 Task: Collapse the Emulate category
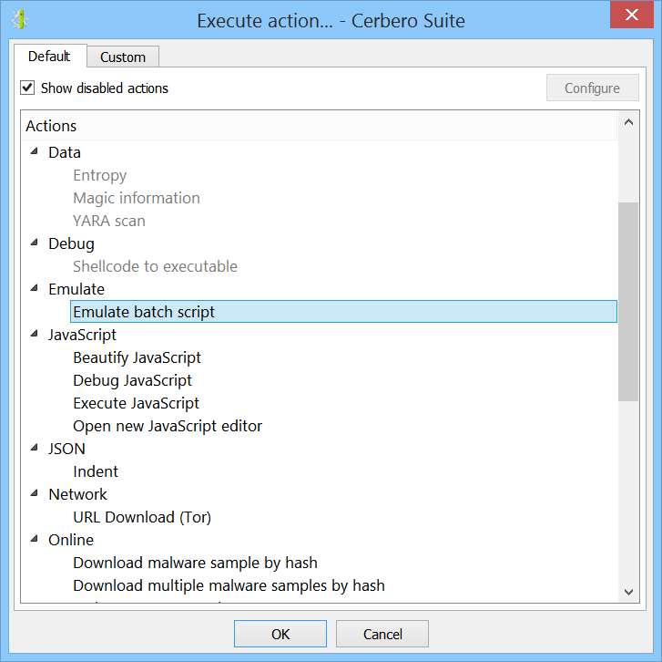coord(35,288)
